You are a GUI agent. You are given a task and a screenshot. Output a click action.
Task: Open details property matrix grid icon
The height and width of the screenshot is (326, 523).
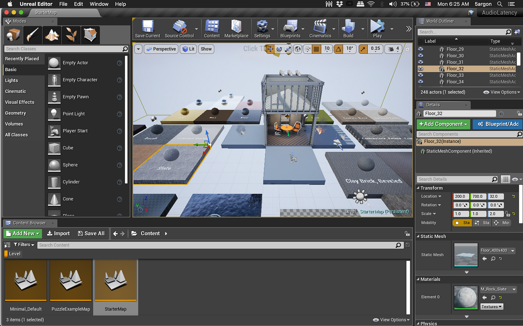click(x=505, y=179)
